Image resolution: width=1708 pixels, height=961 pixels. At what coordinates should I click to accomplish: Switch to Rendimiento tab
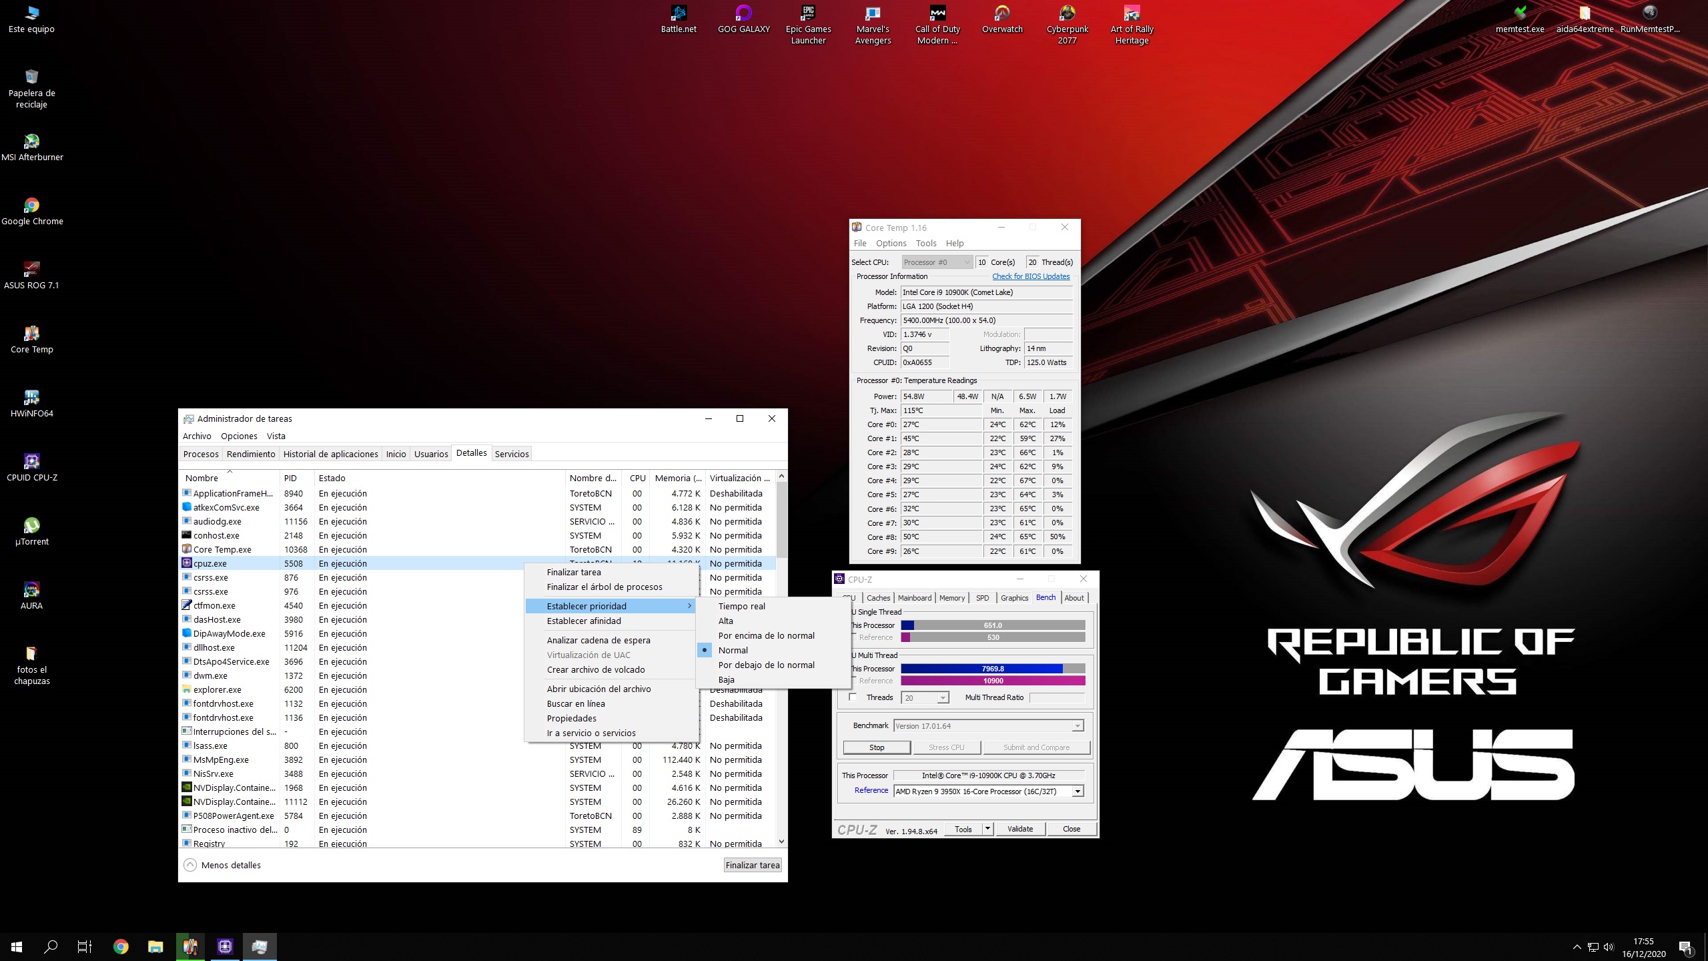pyautogui.click(x=251, y=454)
